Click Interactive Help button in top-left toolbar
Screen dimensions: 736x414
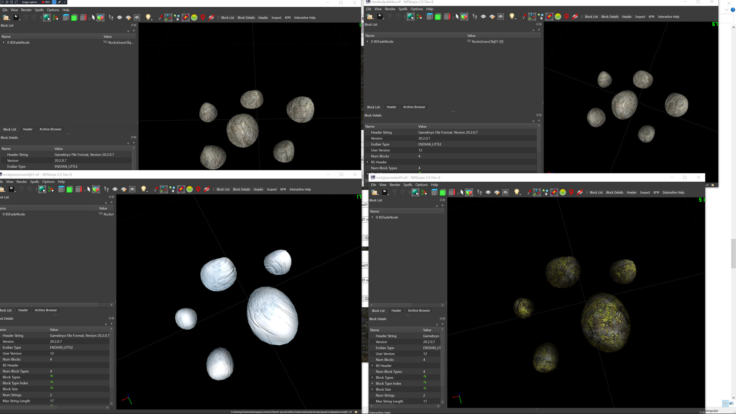point(304,18)
